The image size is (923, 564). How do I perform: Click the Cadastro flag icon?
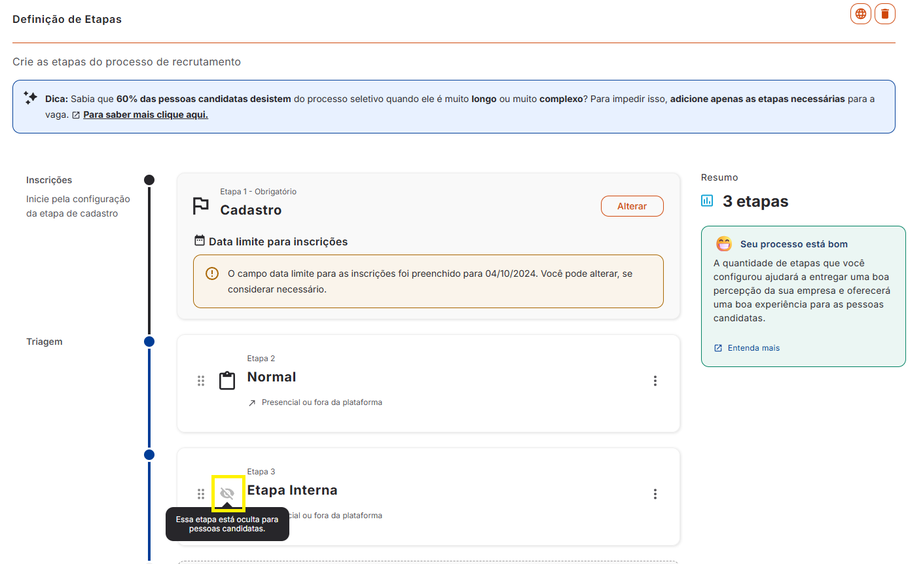point(201,206)
